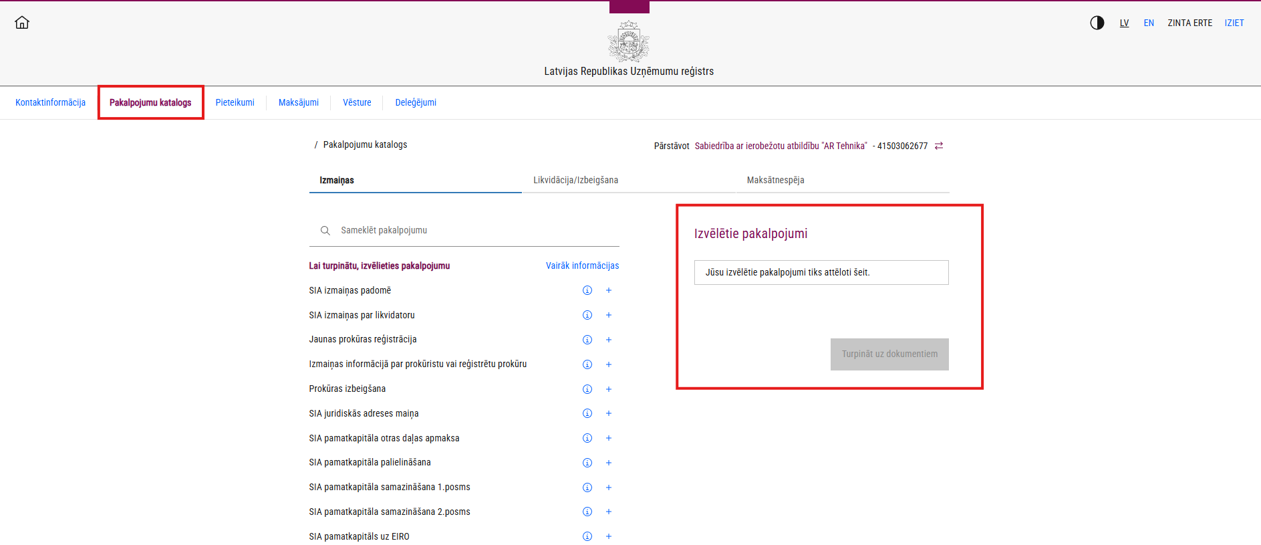The image size is (1261, 545).
Task: Add SIA izmaiņas par likvidatoru service
Action: point(609,315)
